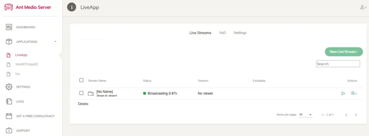
Task: Open the Applications menu item
Action: click(27, 42)
